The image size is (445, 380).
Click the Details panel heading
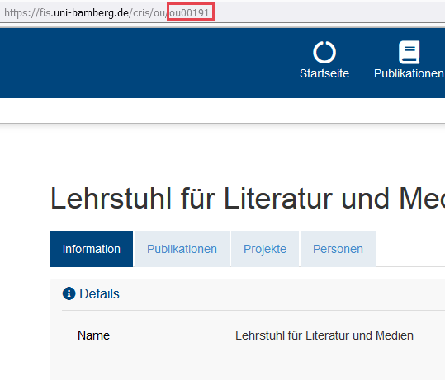click(99, 293)
